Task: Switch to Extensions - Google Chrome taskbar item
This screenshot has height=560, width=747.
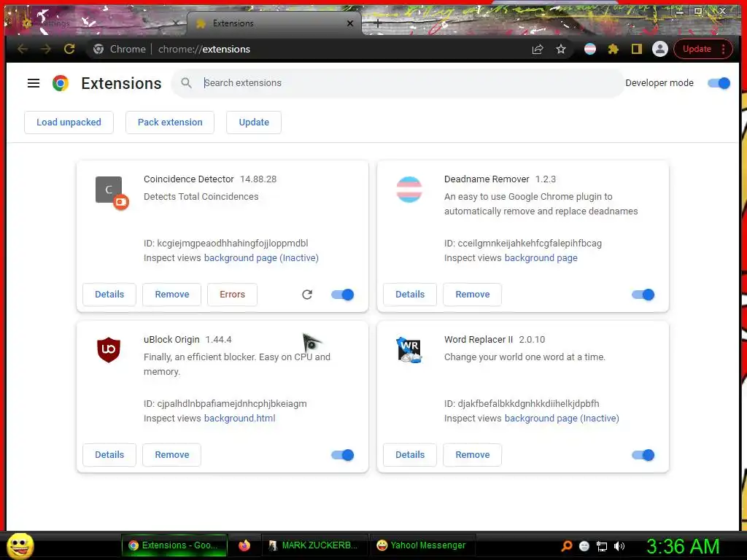Action: 174,545
